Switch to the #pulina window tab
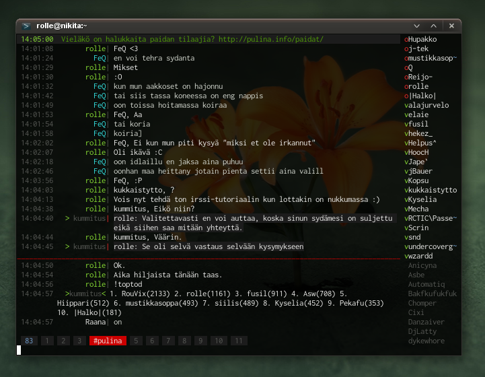 pyautogui.click(x=108, y=341)
